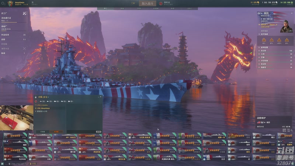Click 邀请加入小队 invite link
The image size is (295, 166).
42,111
